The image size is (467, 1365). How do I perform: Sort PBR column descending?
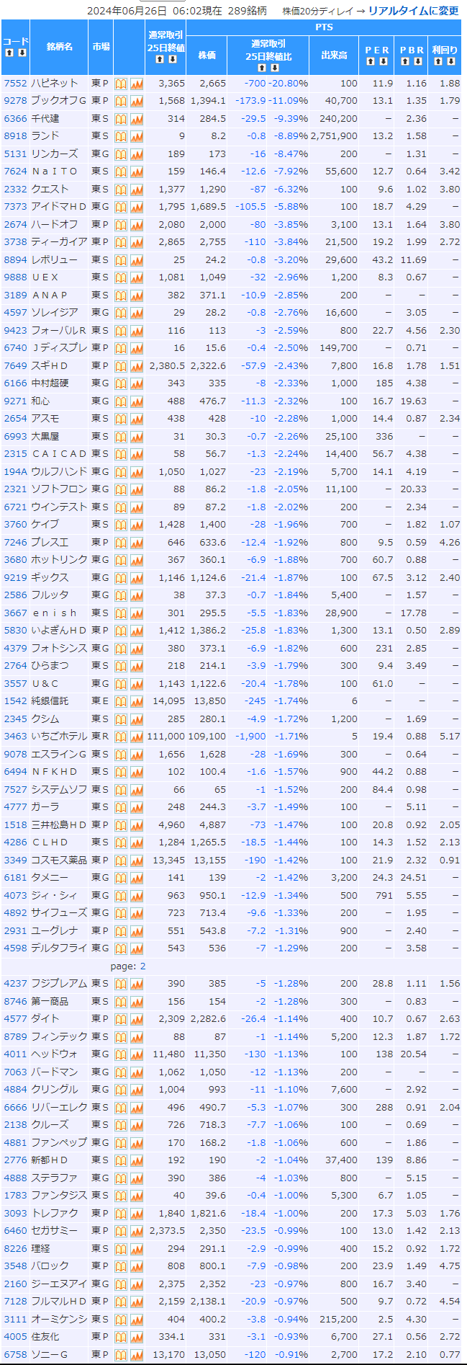click(417, 61)
